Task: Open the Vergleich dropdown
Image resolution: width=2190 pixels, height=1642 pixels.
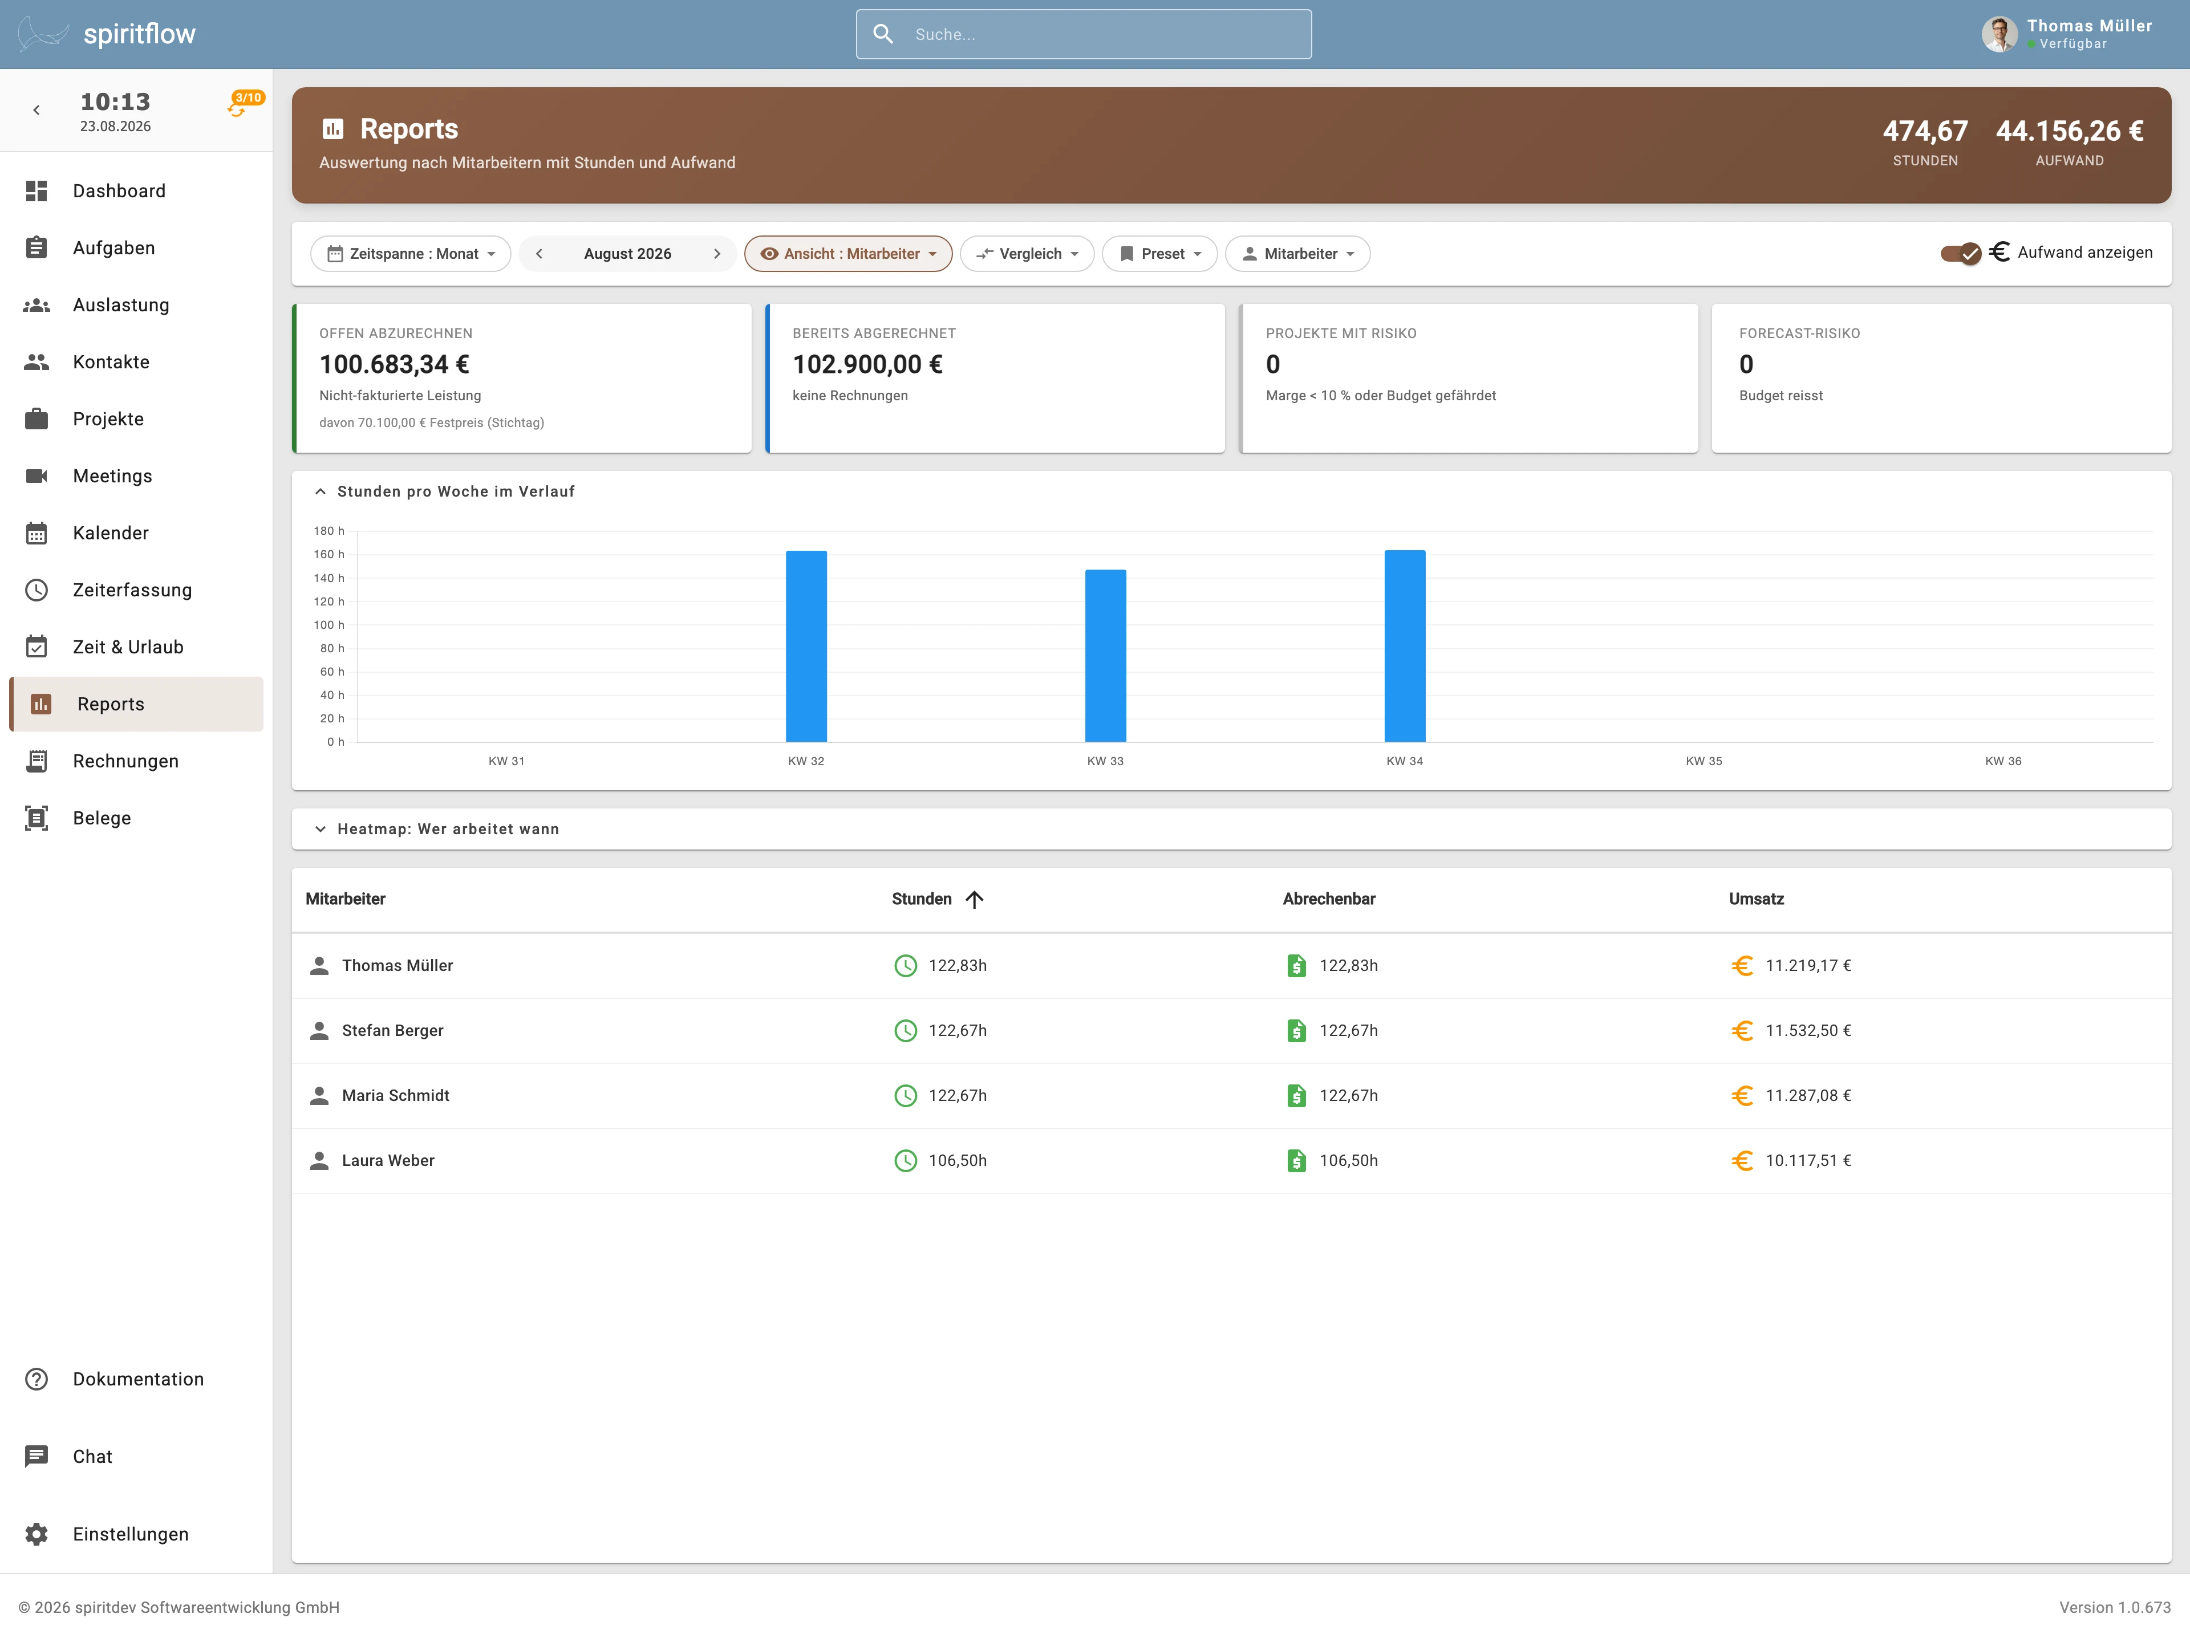Action: (x=1027, y=253)
